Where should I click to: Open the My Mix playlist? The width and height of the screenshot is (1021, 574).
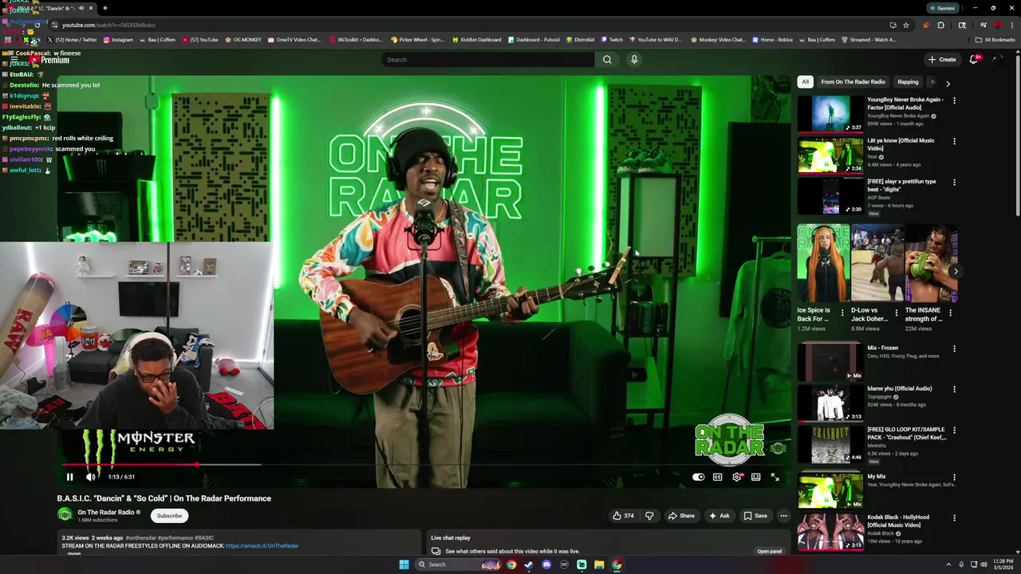coord(830,490)
